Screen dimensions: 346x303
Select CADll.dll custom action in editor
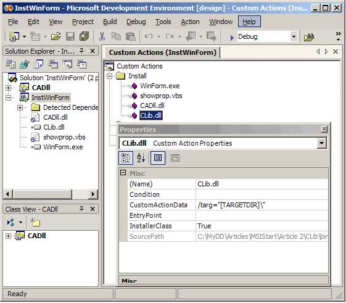pyautogui.click(x=152, y=106)
